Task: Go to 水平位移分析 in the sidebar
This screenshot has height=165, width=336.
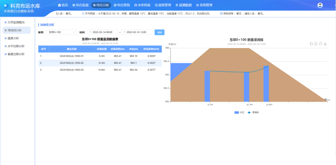Action: pyautogui.click(x=17, y=46)
